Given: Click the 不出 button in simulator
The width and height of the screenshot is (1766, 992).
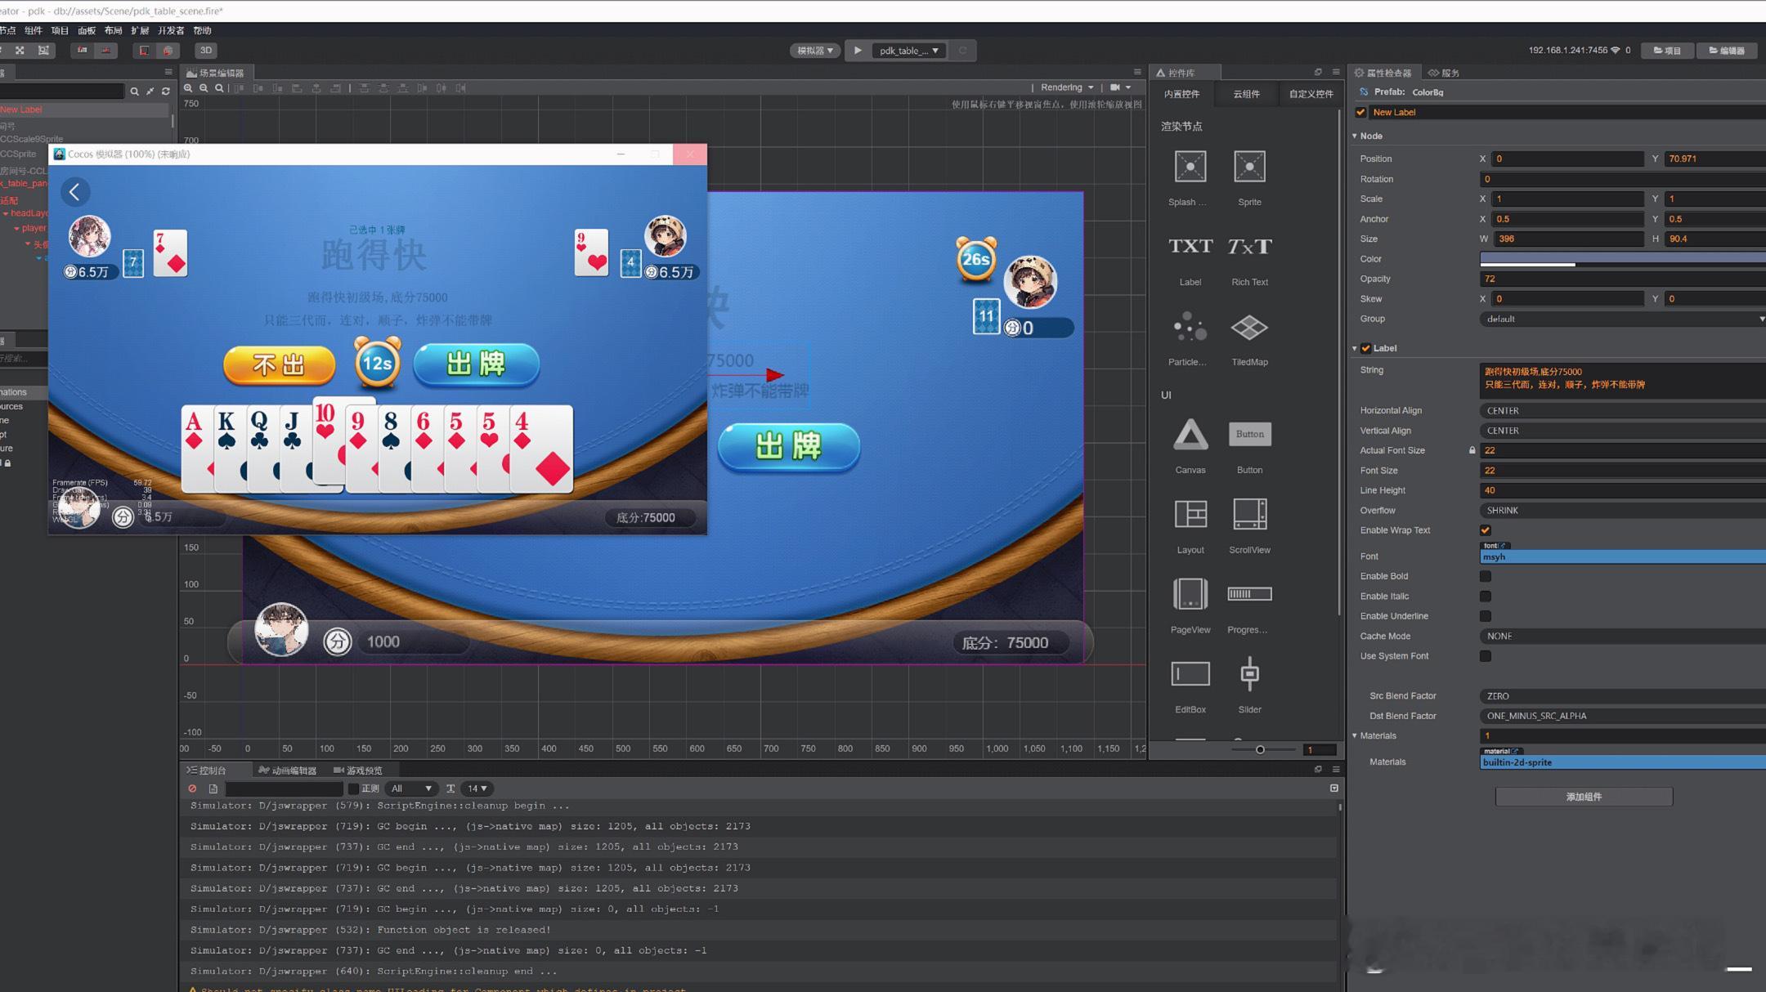Looking at the screenshot, I should [279, 364].
